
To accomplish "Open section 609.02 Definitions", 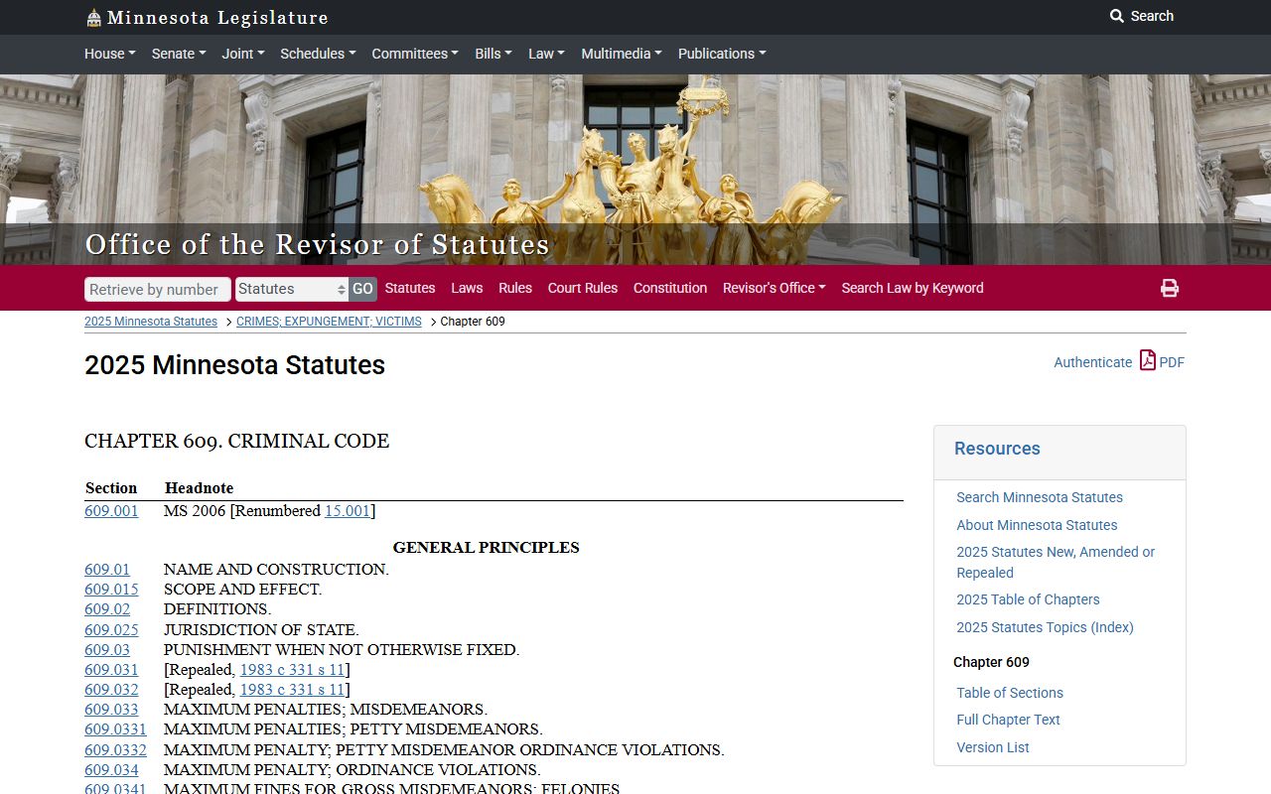I will [x=107, y=609].
